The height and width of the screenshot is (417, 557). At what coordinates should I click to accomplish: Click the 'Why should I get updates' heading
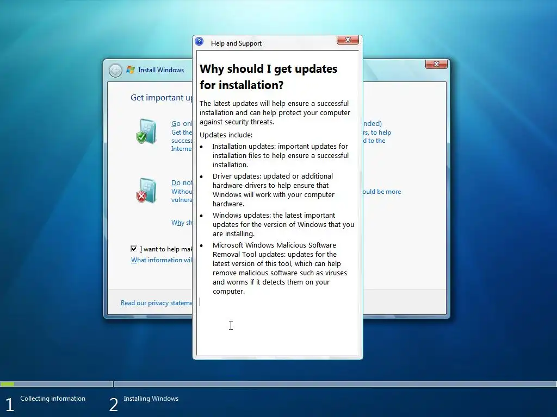268,77
